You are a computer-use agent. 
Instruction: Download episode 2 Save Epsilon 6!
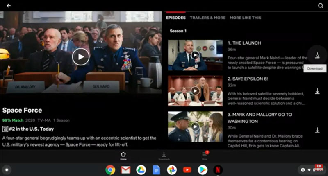pos(317,91)
